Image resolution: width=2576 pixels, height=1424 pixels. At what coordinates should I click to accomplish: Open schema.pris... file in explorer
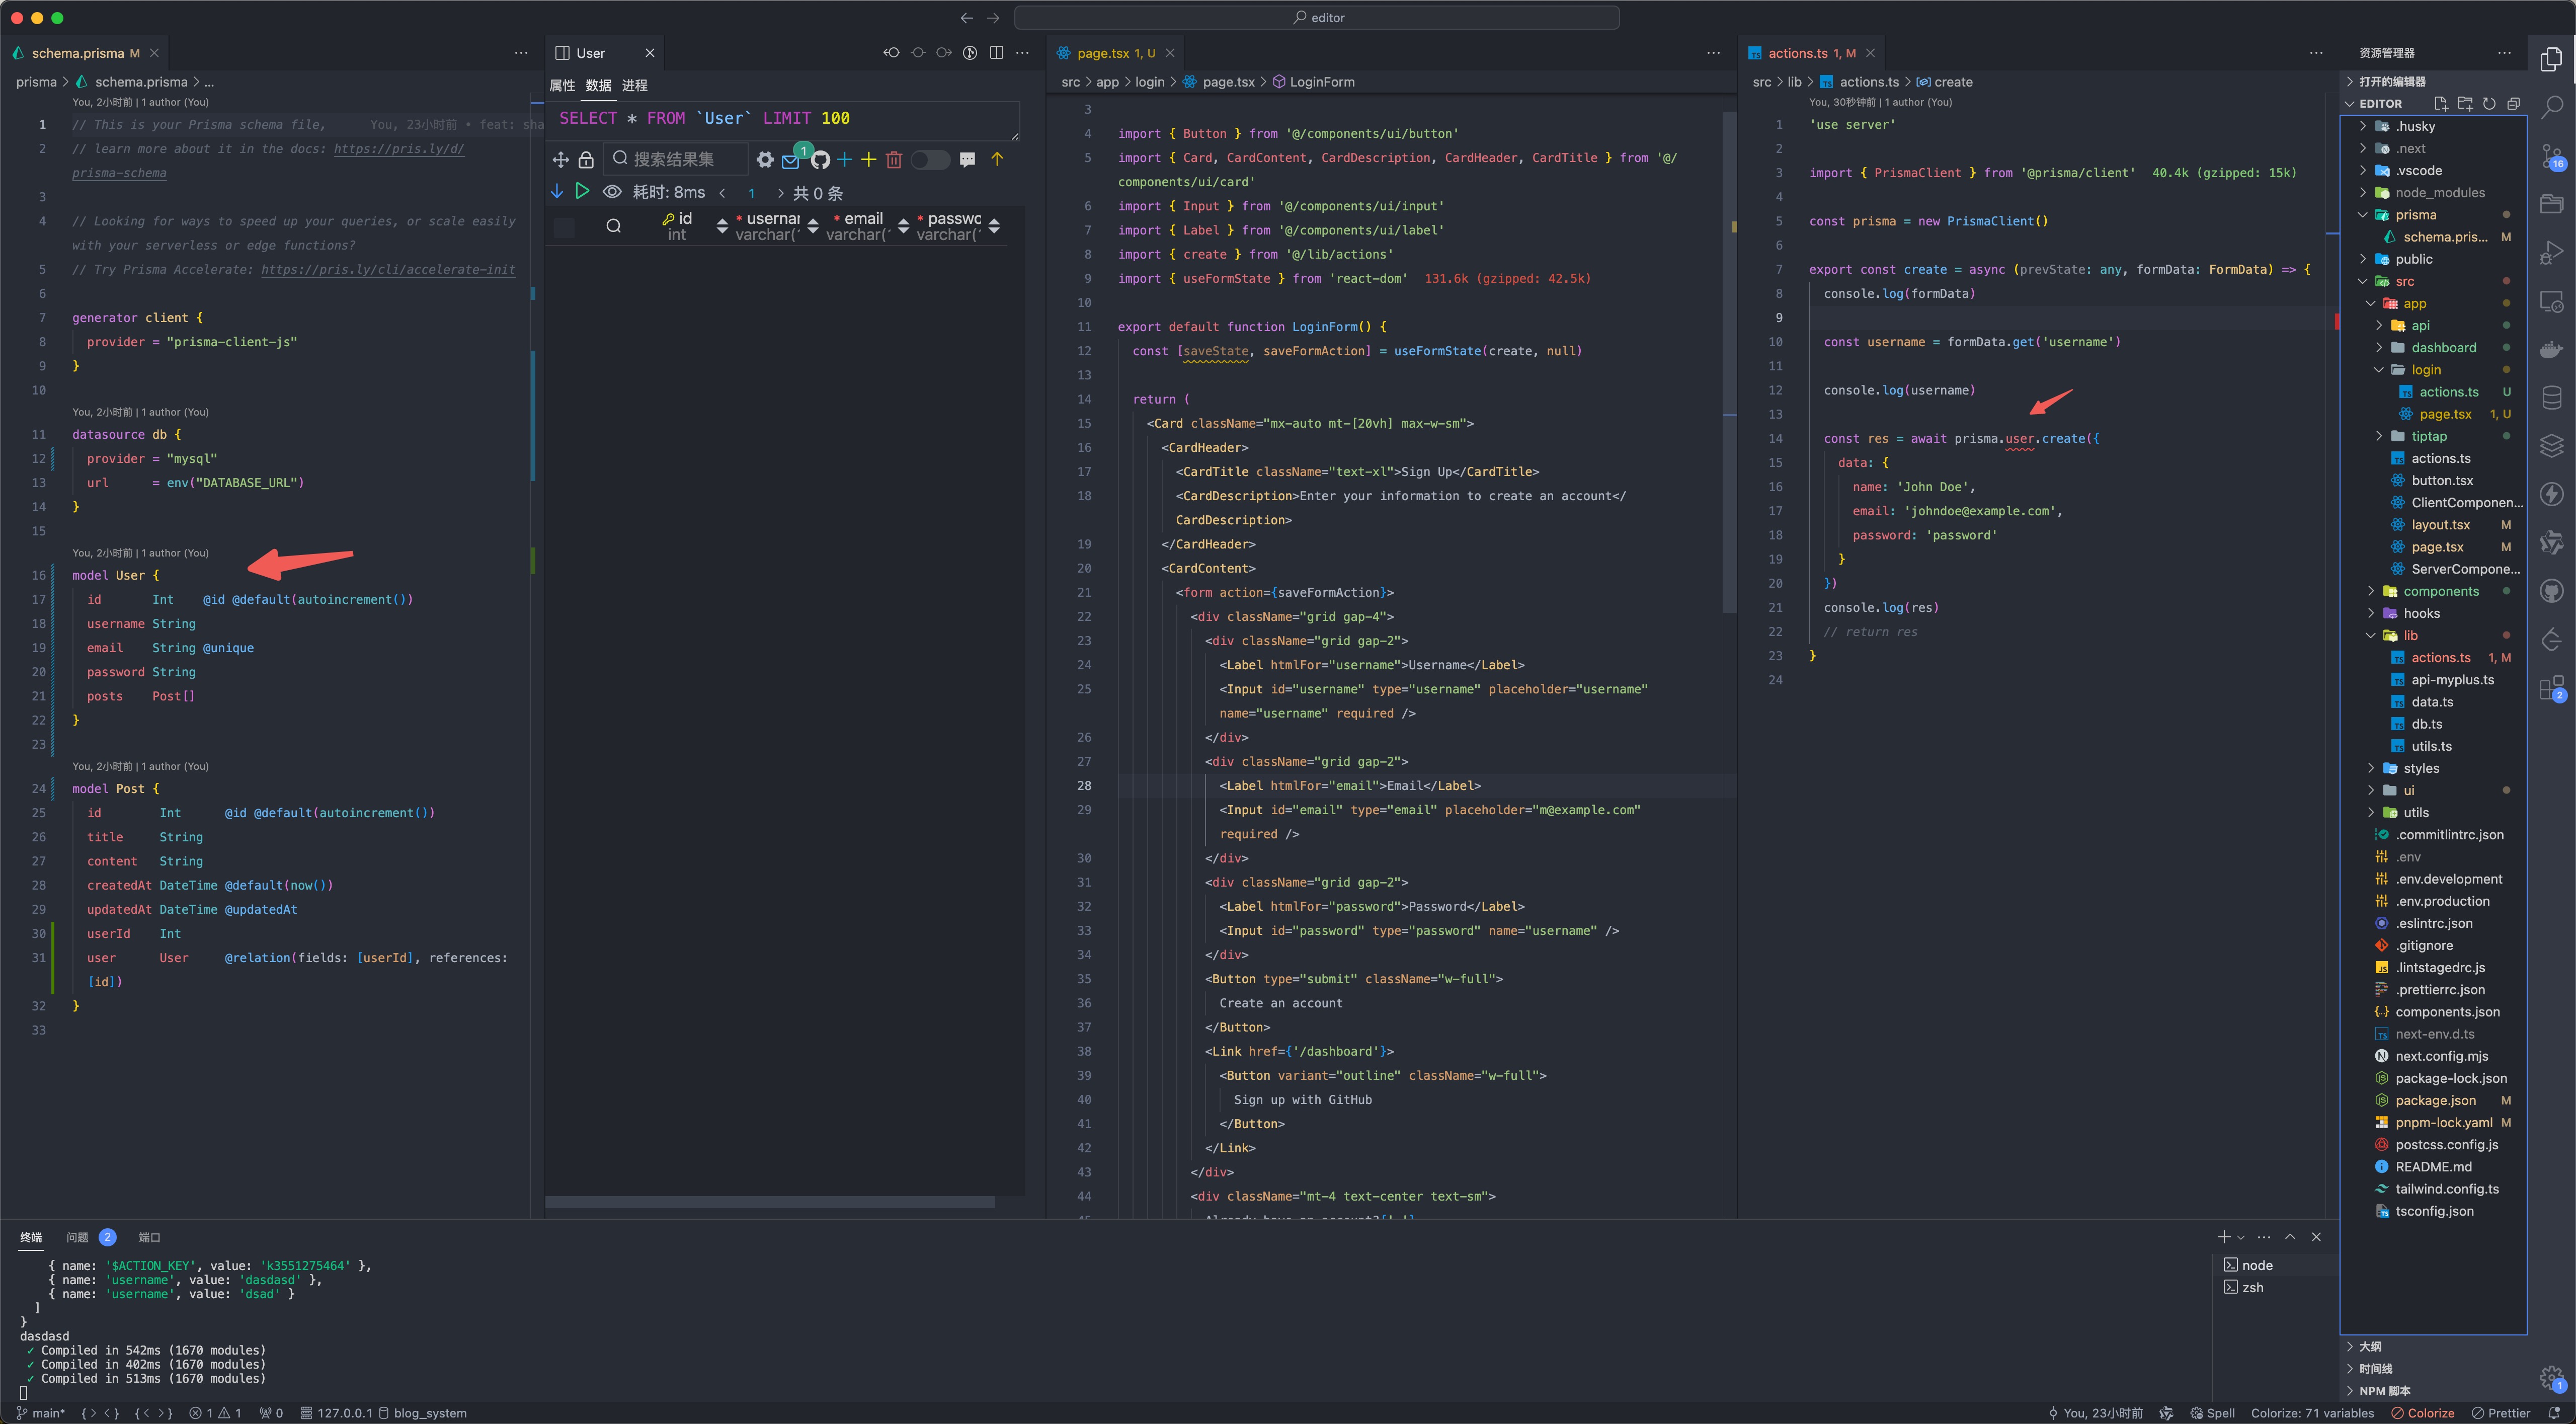[2434, 237]
